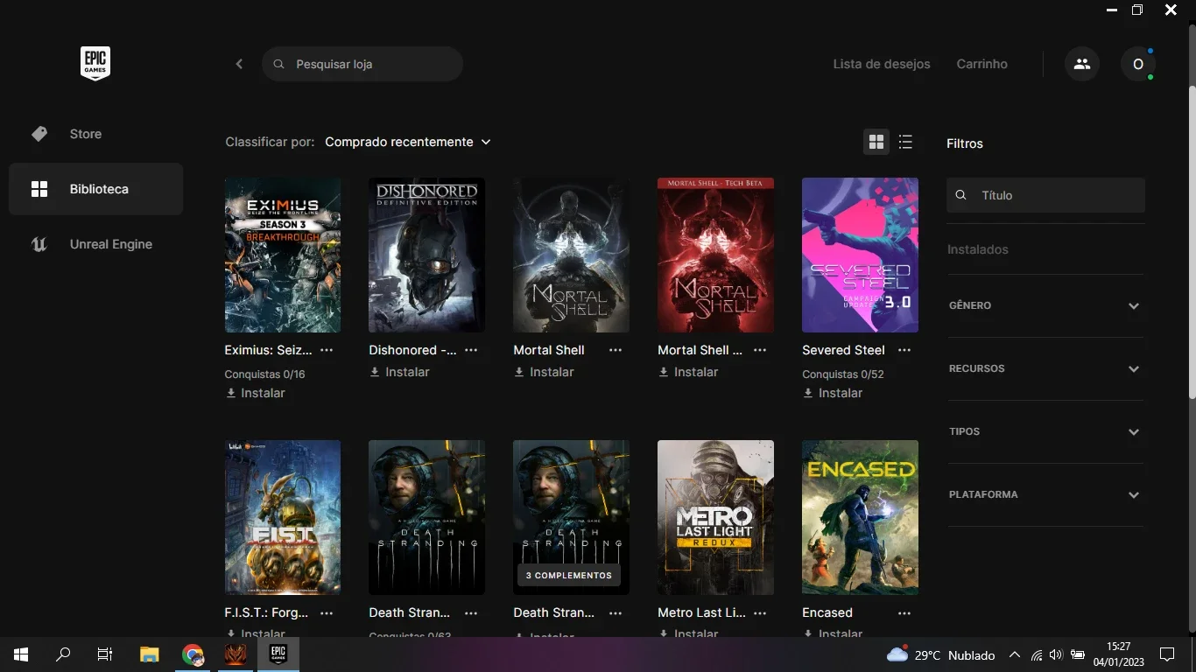Screen dimensions: 1196x672
Task: Open the Comprado recentemente sort dropdown
Action: point(408,142)
